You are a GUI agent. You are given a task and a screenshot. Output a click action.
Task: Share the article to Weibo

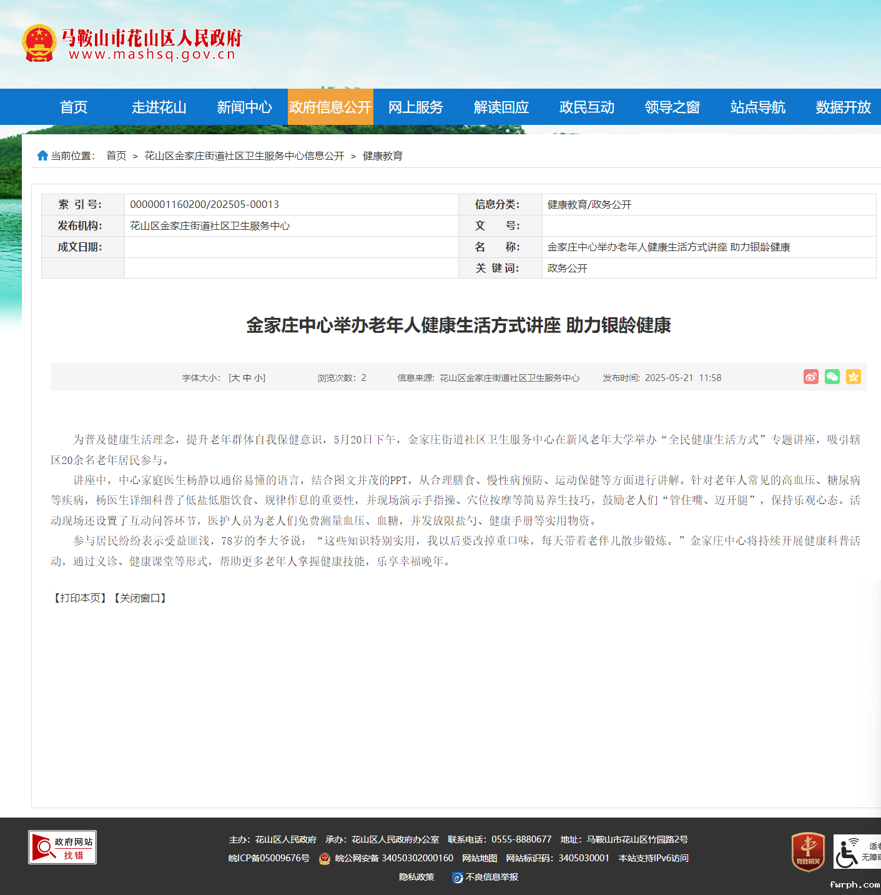point(810,377)
